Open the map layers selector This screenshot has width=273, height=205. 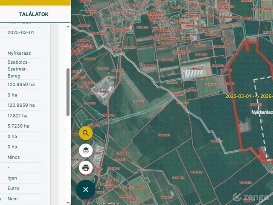pos(86,150)
